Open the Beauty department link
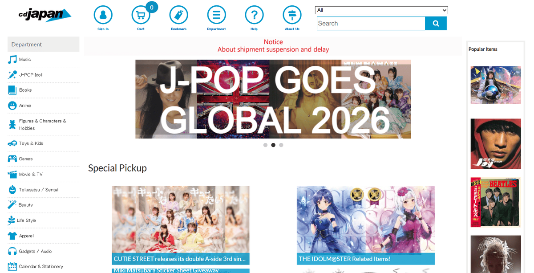 coord(26,205)
